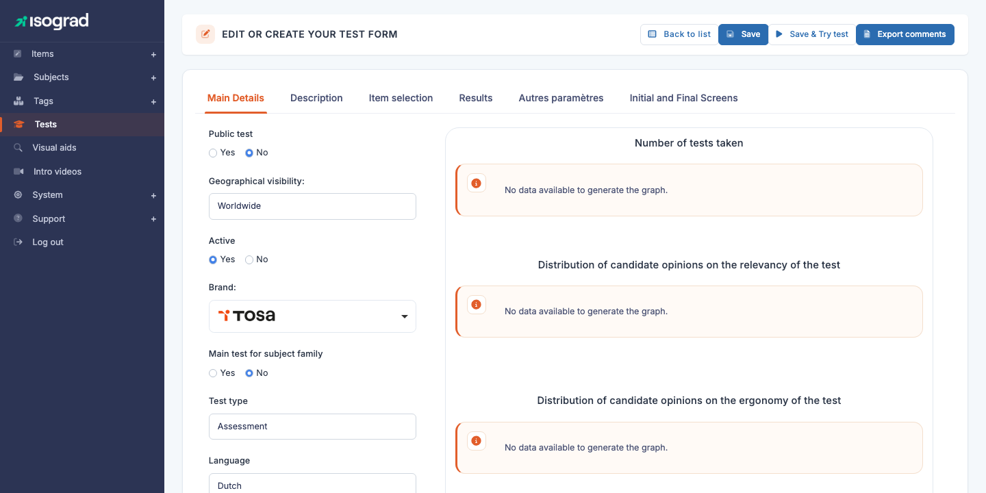This screenshot has height=493, width=986.
Task: Click the relevancy distribution heading text
Action: [x=689, y=265]
